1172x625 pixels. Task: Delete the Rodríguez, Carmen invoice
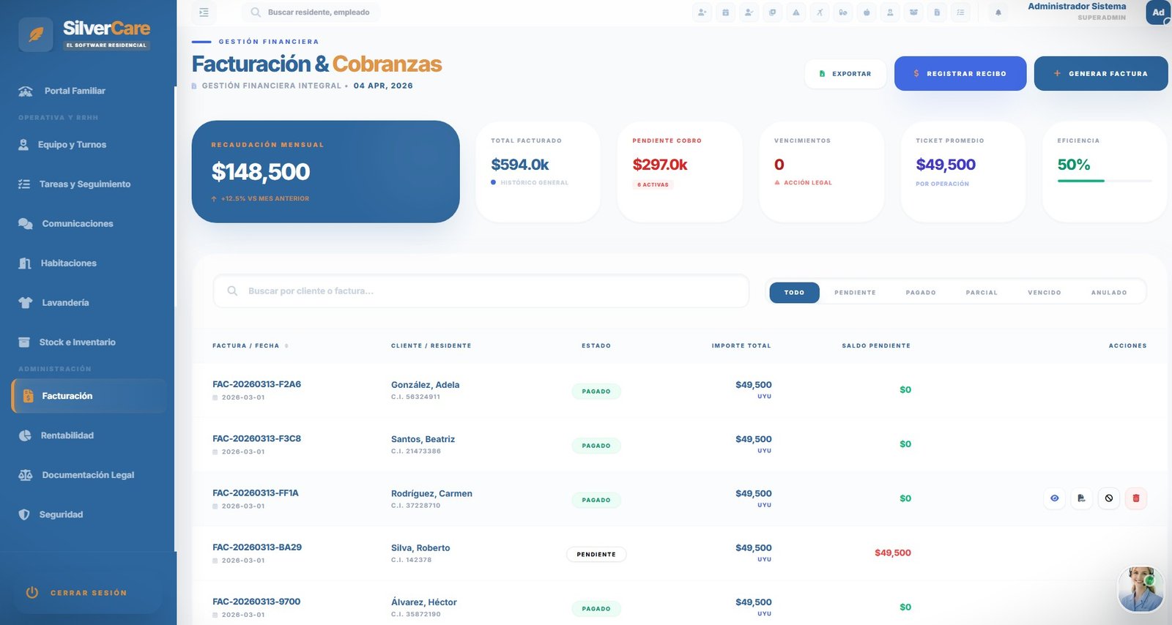[1136, 498]
